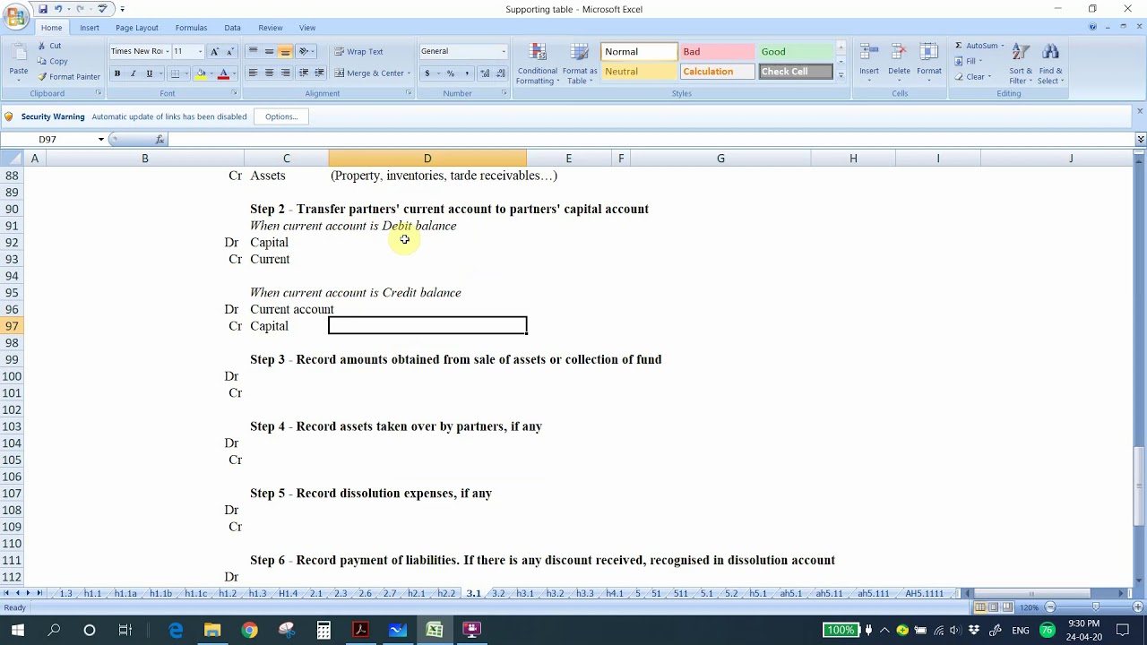This screenshot has width=1147, height=645.
Task: Open the font name dropdown
Action: [x=167, y=52]
